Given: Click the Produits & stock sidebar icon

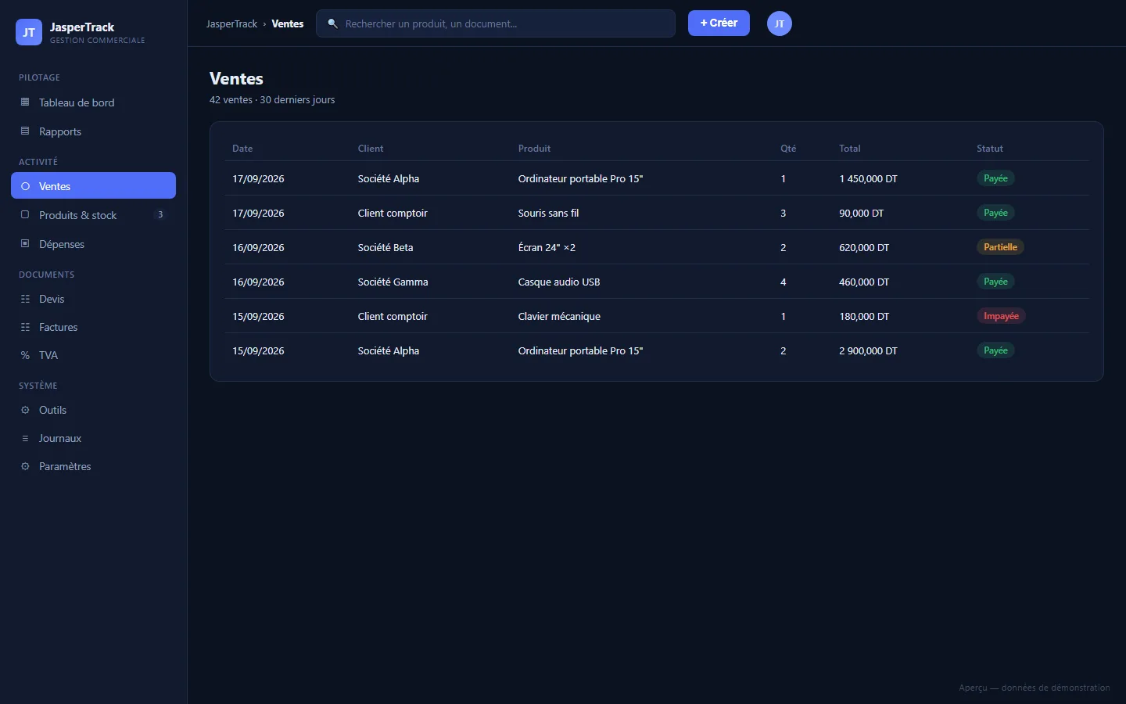Looking at the screenshot, I should [25, 215].
